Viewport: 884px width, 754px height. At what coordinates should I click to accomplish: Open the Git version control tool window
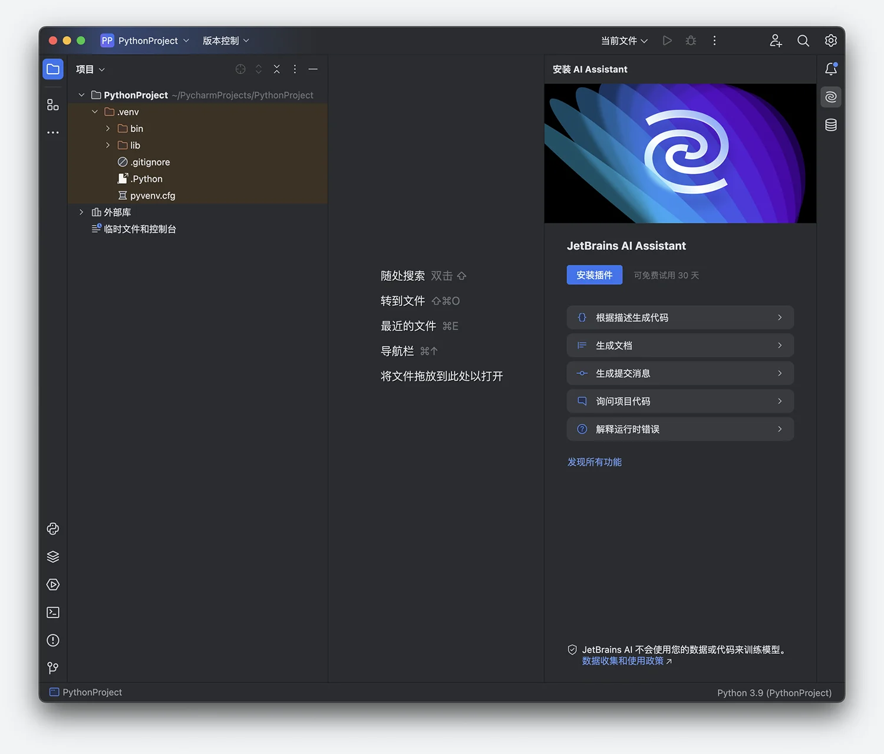click(x=53, y=668)
